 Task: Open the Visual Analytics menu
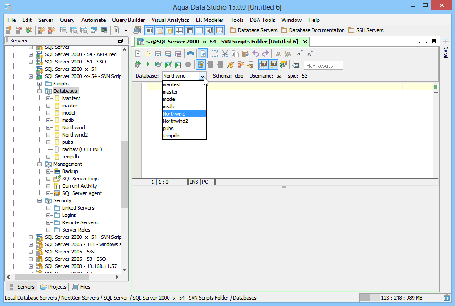pos(170,20)
